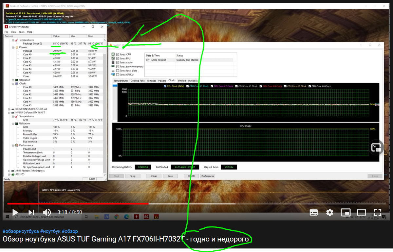Image resolution: width=393 pixels, height=252 pixels.
Task: Click the Stress cache chip icon
Action: pos(113,62)
